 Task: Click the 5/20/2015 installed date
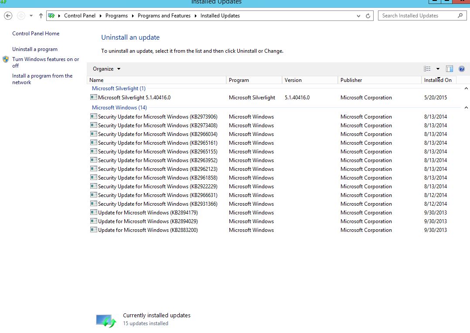coord(435,97)
